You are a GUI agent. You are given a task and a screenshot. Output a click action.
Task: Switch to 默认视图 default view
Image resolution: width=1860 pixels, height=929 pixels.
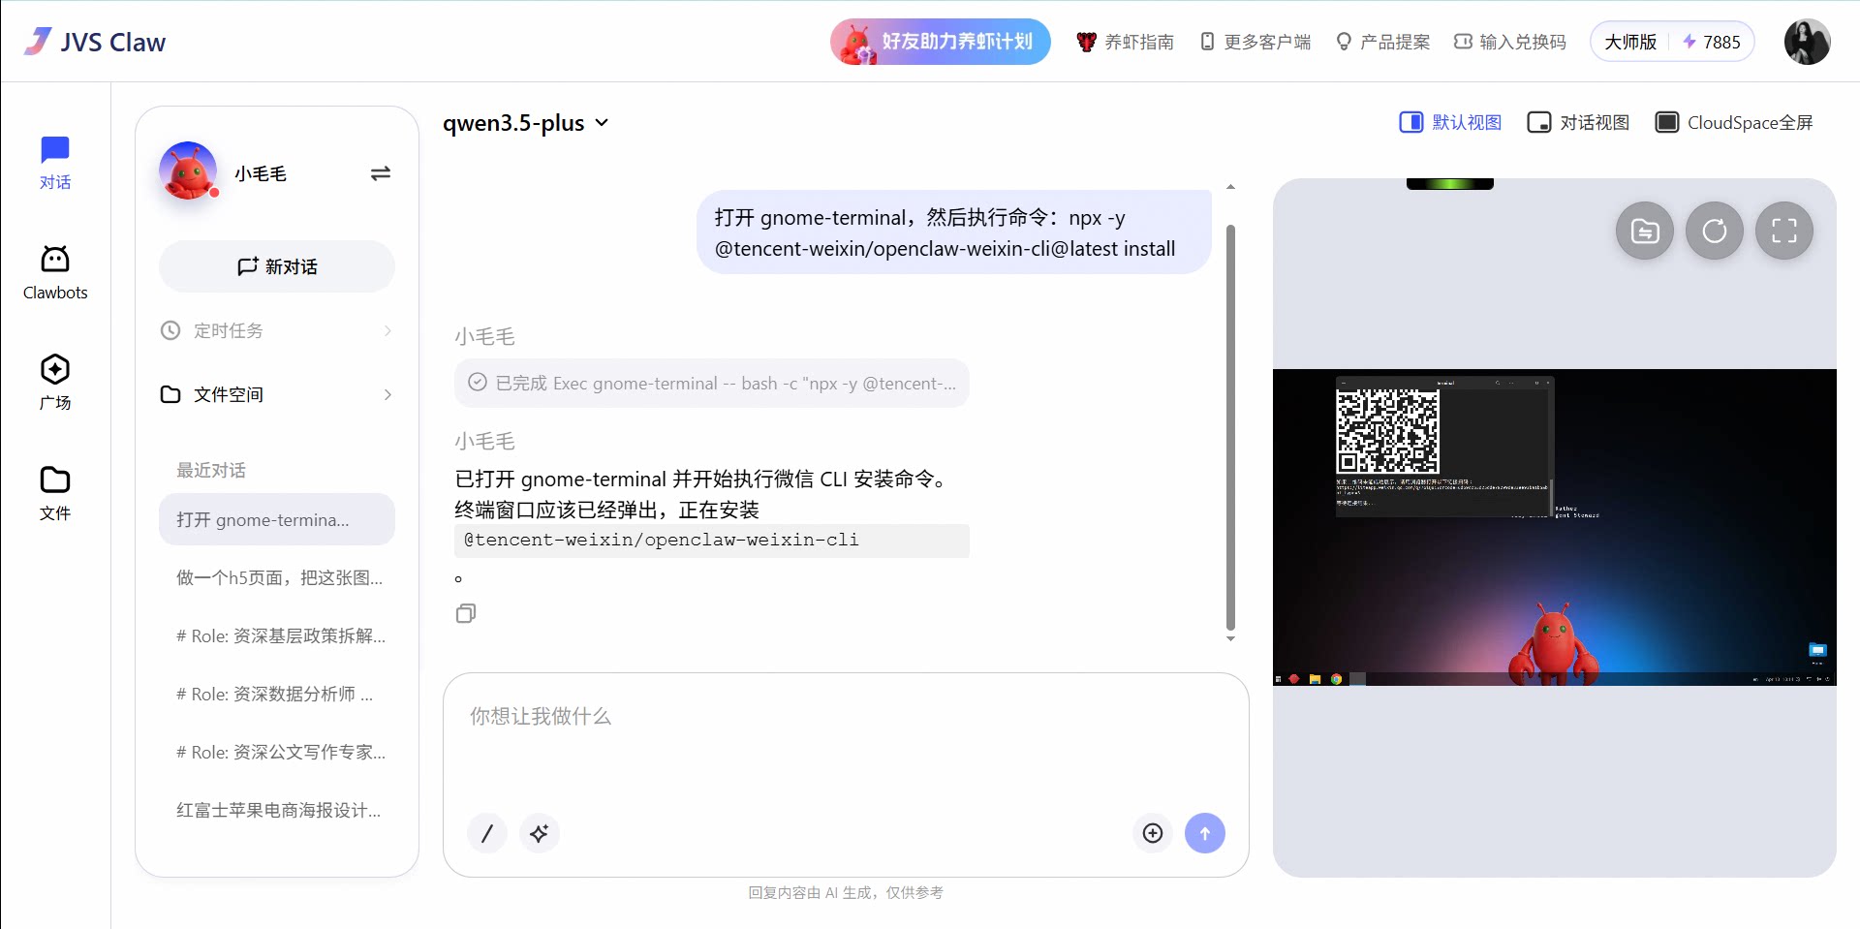pos(1450,123)
